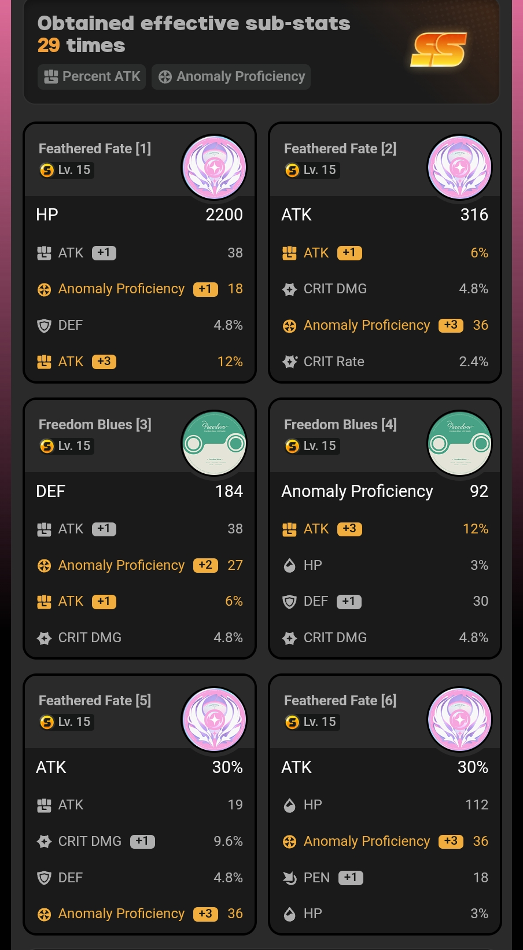
Task: Click the Feathered Fate [1] disc image
Action: [x=214, y=168]
